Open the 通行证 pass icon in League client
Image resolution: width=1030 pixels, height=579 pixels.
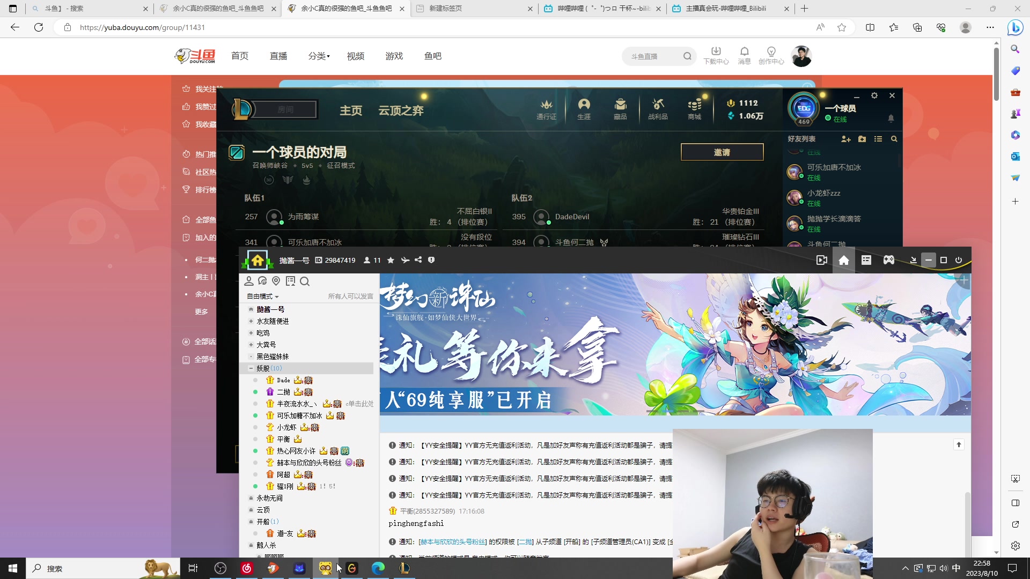point(546,109)
